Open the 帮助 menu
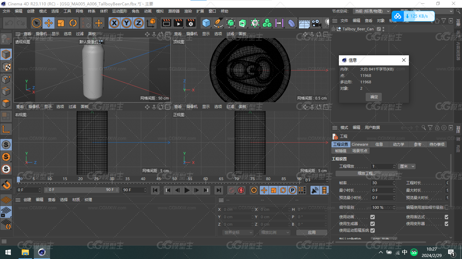 (x=225, y=11)
